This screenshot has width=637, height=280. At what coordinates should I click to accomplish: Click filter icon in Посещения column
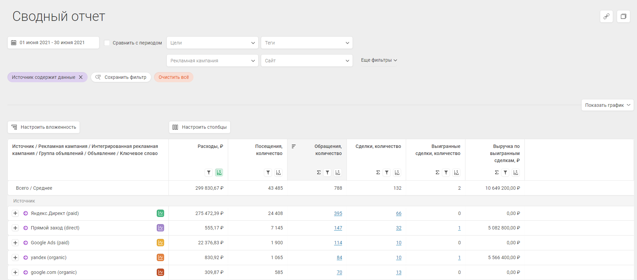coord(268,173)
